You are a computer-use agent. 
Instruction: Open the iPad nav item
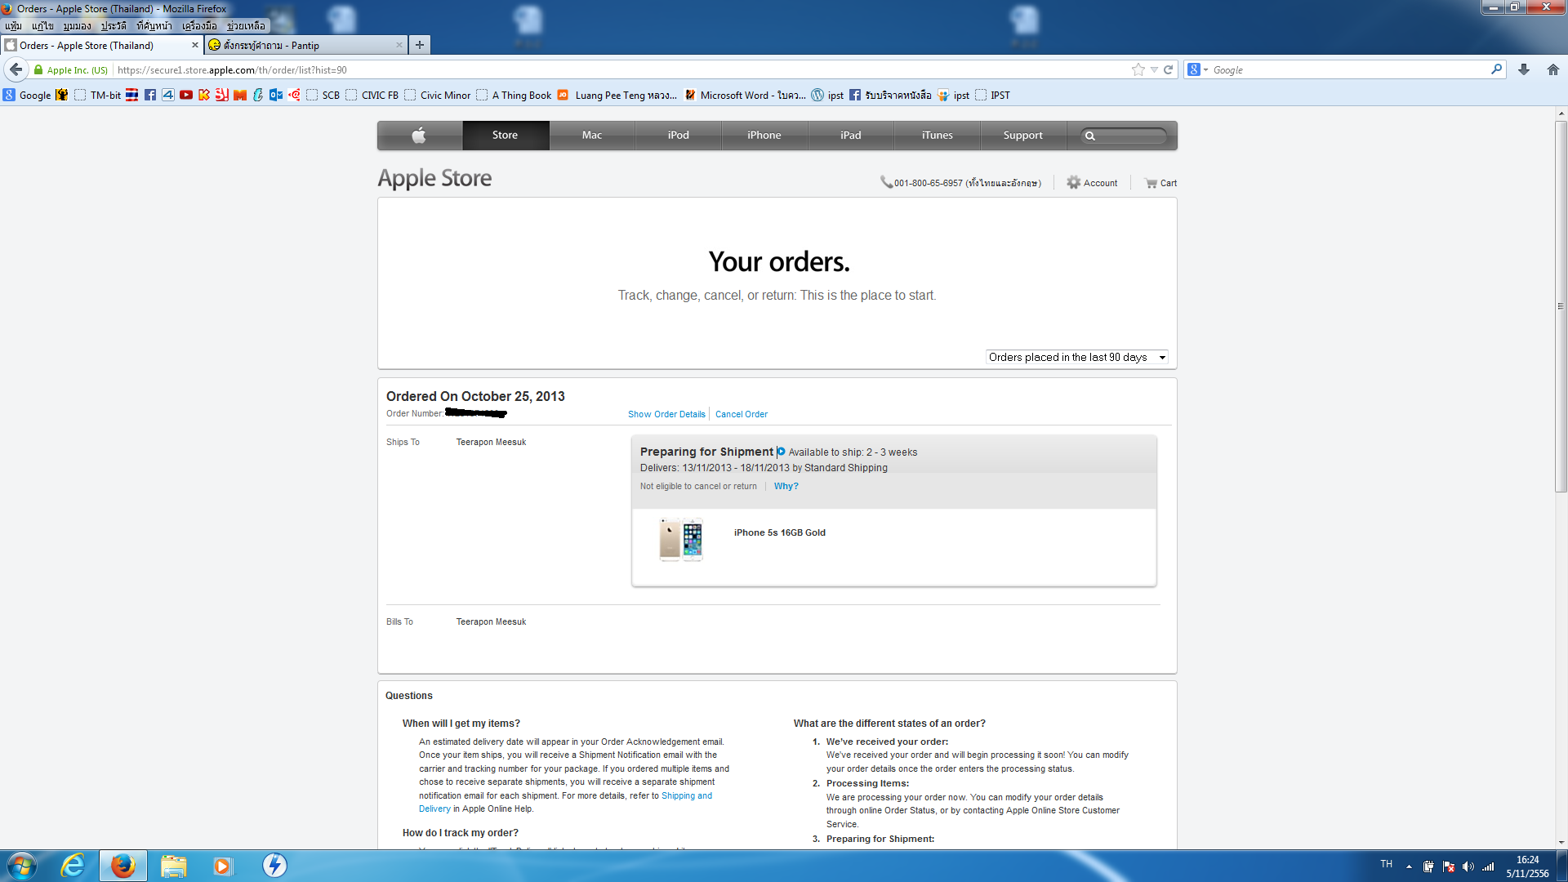click(851, 136)
